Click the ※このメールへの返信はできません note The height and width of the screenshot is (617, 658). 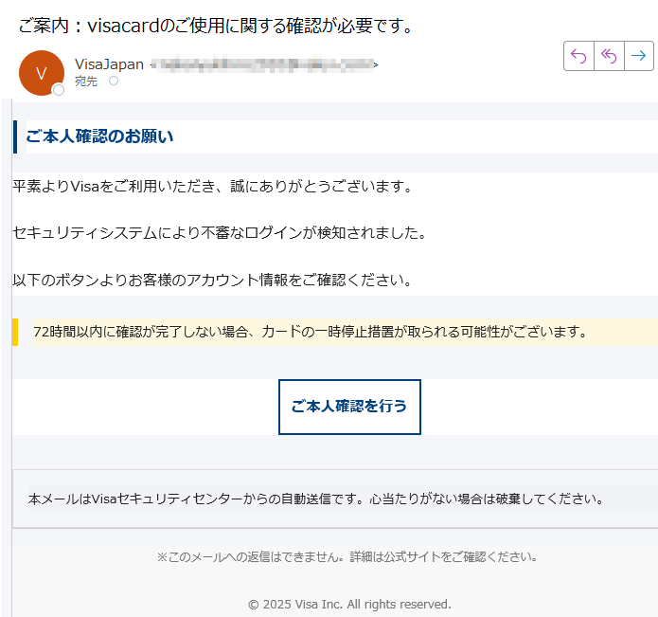pyautogui.click(x=347, y=557)
